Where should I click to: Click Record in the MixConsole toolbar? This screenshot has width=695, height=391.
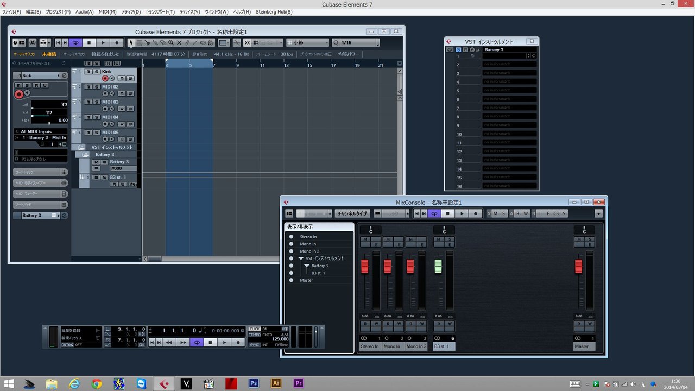476,213
